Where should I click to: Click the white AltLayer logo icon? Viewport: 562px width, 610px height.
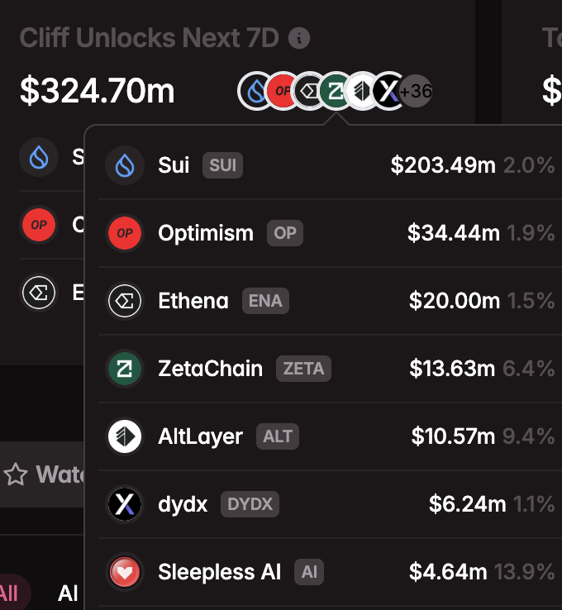[125, 436]
